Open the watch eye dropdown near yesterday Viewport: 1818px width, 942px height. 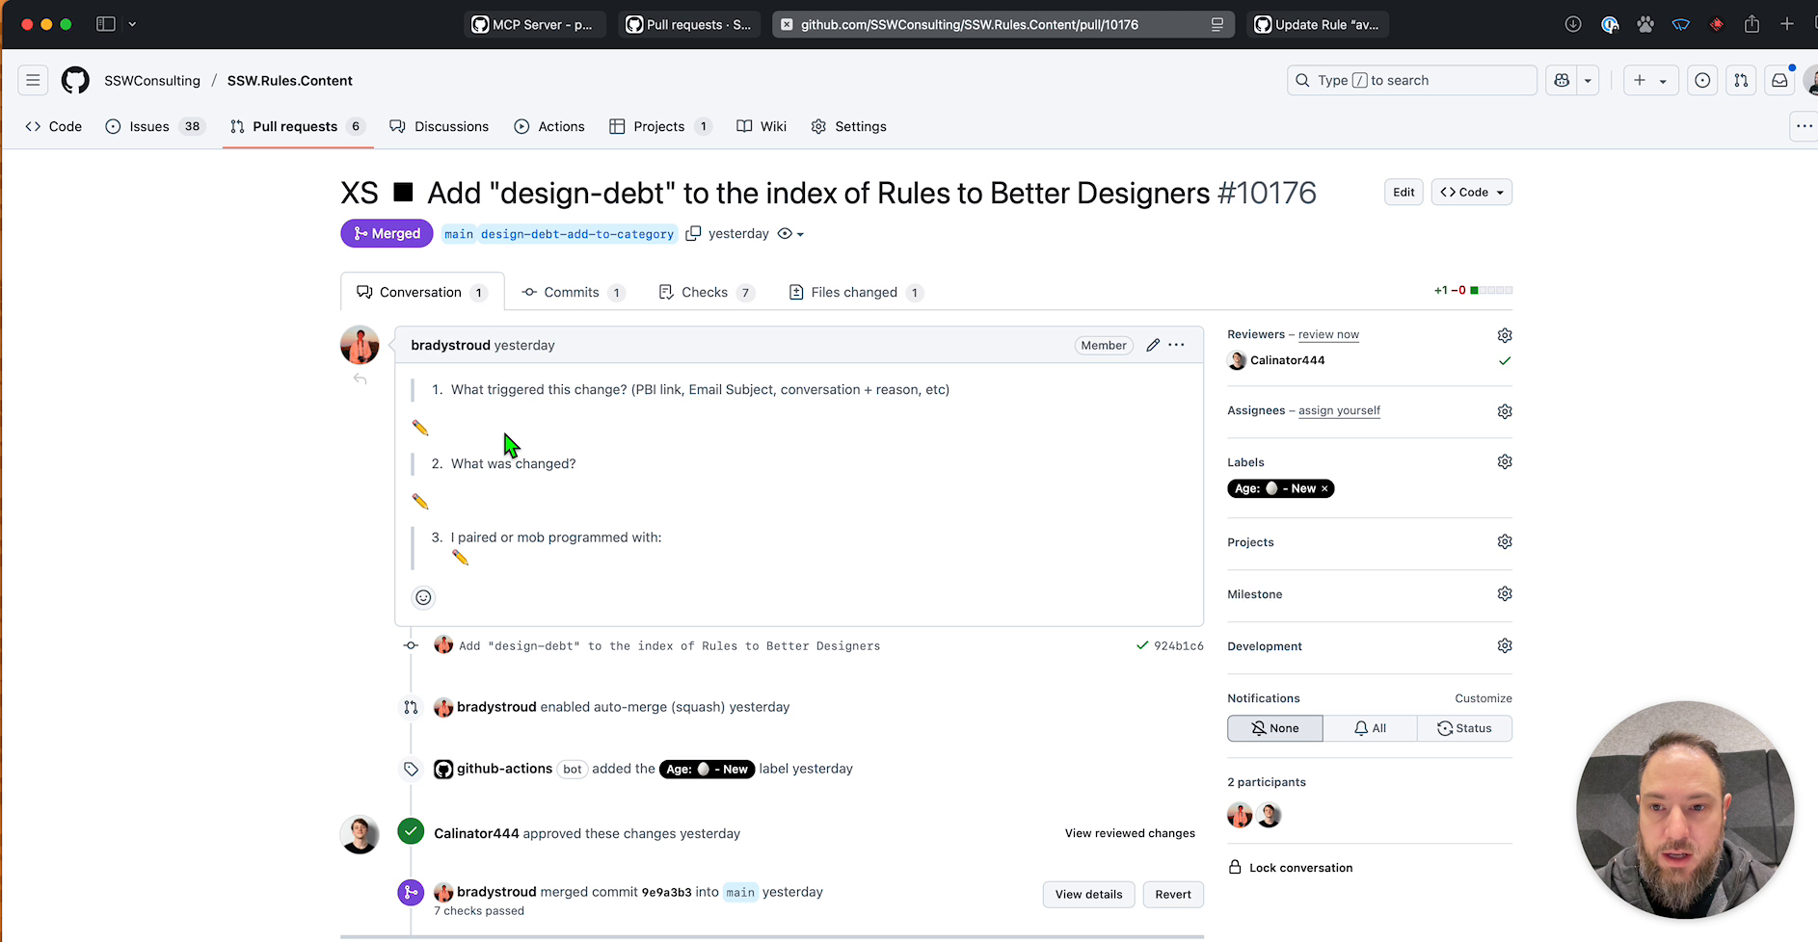click(790, 233)
